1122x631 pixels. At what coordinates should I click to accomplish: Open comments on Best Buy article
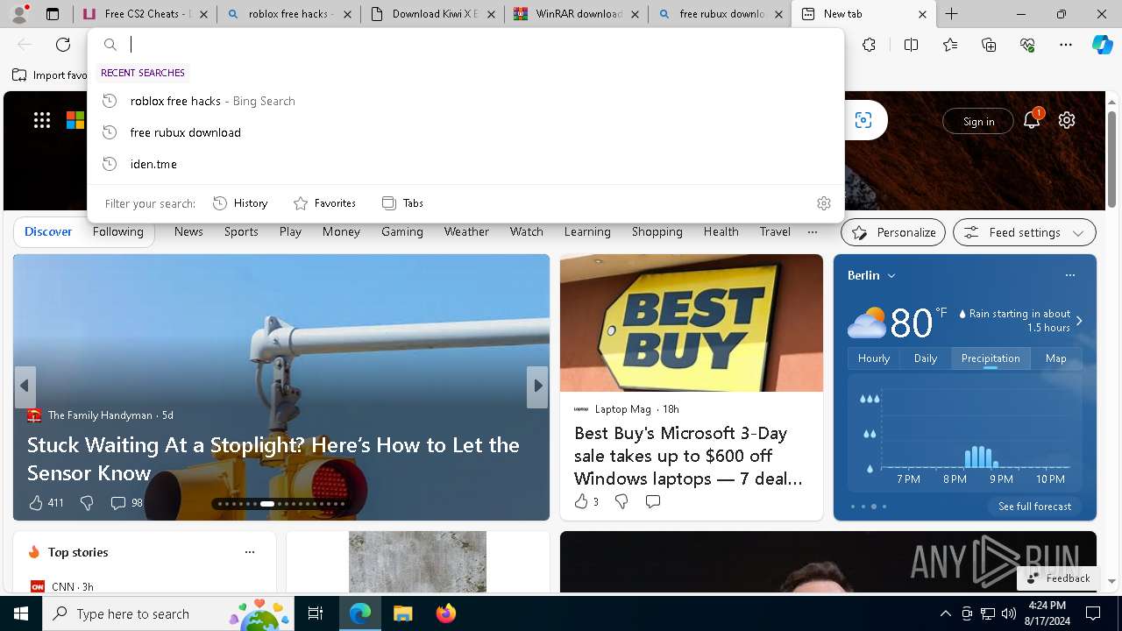pyautogui.click(x=653, y=501)
